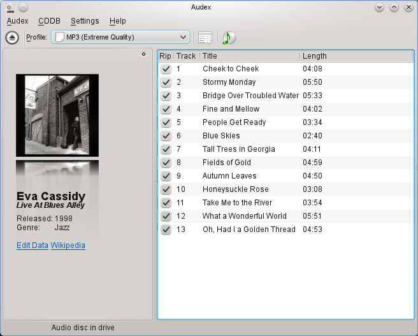This screenshot has height=336, width=418.
Task: Select the title Bridge Over Troubled Water
Action: (250, 96)
